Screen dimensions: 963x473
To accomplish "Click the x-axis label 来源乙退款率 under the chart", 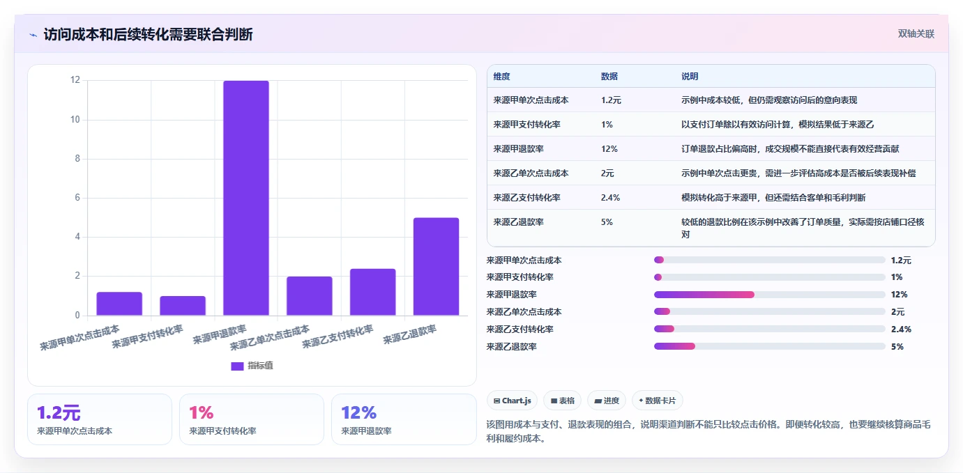I will [409, 334].
